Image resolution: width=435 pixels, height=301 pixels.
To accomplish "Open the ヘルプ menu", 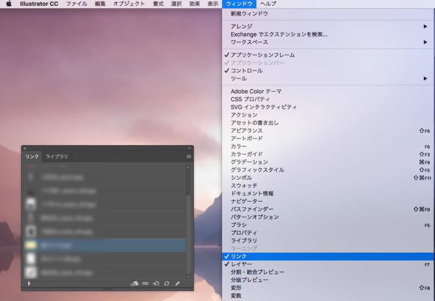I will [268, 3].
